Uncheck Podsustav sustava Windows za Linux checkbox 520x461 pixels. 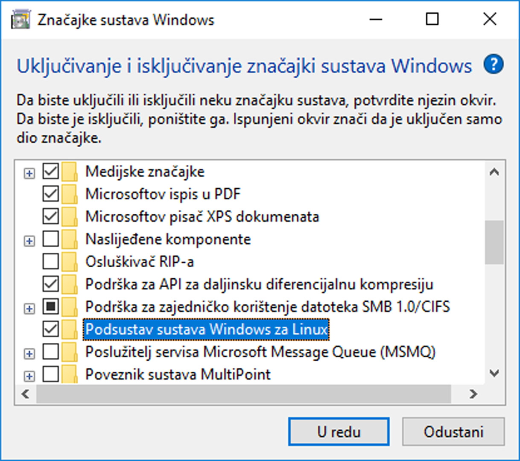tap(51, 329)
